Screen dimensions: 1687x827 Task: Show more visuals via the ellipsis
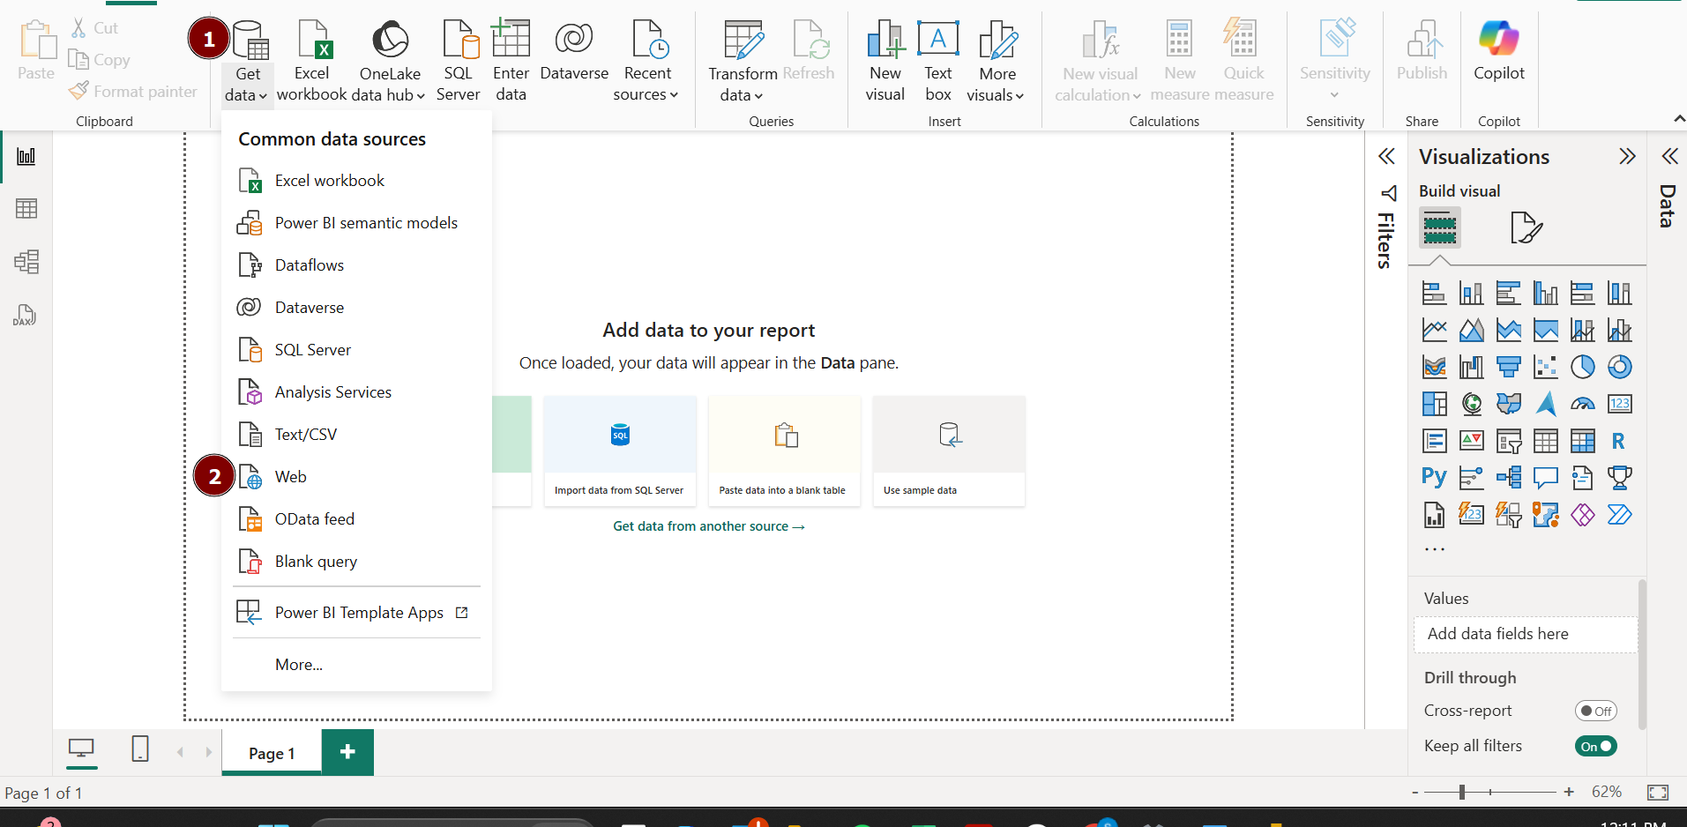tap(1435, 549)
